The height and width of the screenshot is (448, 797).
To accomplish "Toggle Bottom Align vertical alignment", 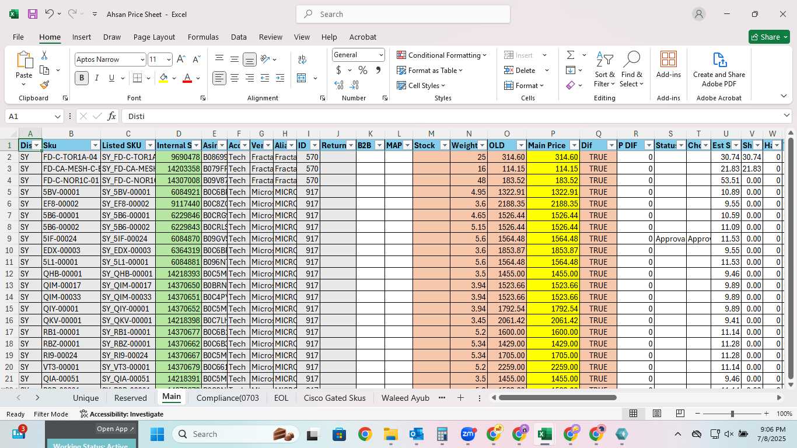I will click(x=250, y=60).
